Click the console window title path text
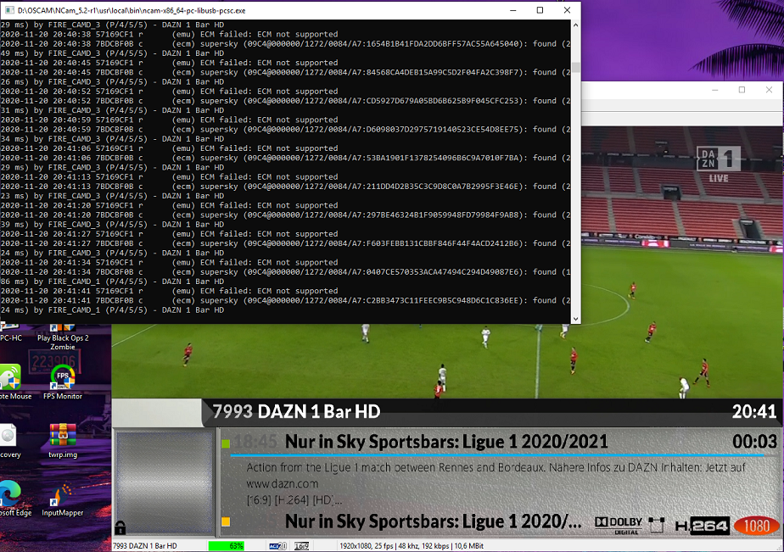 pos(132,10)
